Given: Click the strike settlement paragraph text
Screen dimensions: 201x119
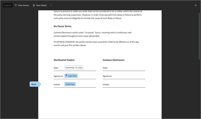Looking at the screenshot, I should pos(98,15).
